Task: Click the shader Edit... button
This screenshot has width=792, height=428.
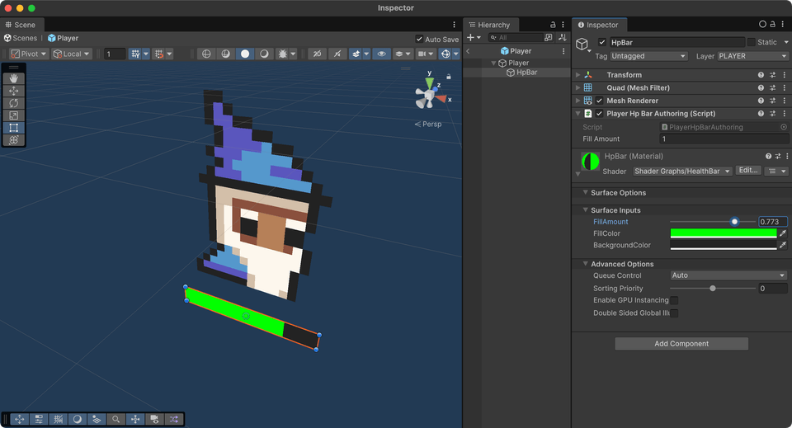Action: coord(747,171)
